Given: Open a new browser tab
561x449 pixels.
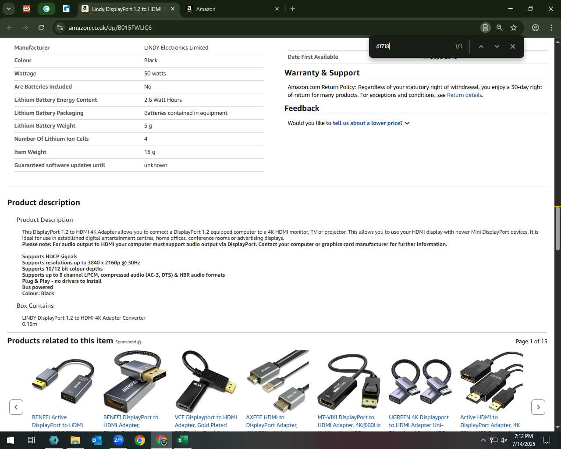Looking at the screenshot, I should [293, 9].
